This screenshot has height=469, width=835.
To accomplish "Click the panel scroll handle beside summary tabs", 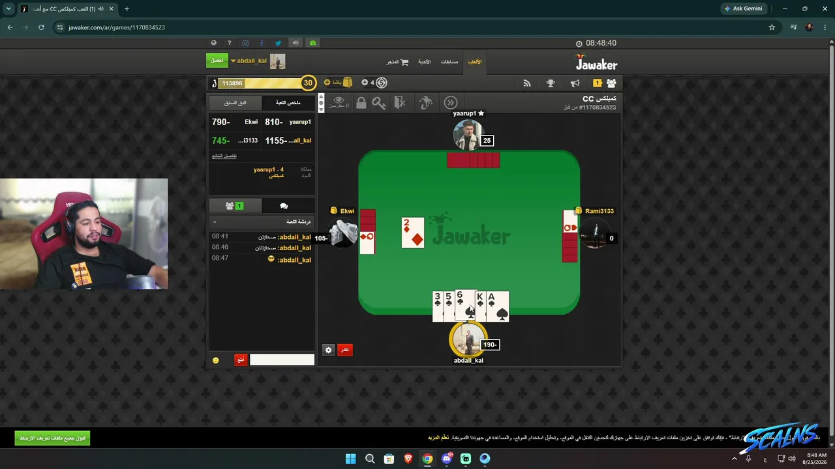I will (321, 103).
